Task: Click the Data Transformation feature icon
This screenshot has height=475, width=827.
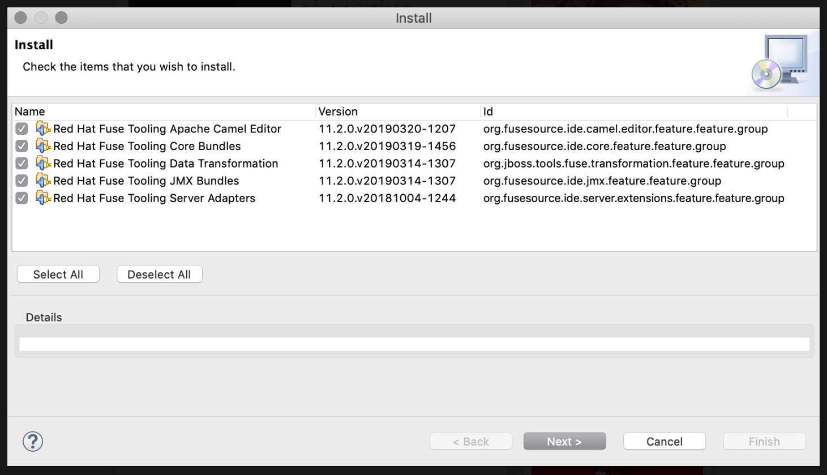Action: pyautogui.click(x=43, y=164)
